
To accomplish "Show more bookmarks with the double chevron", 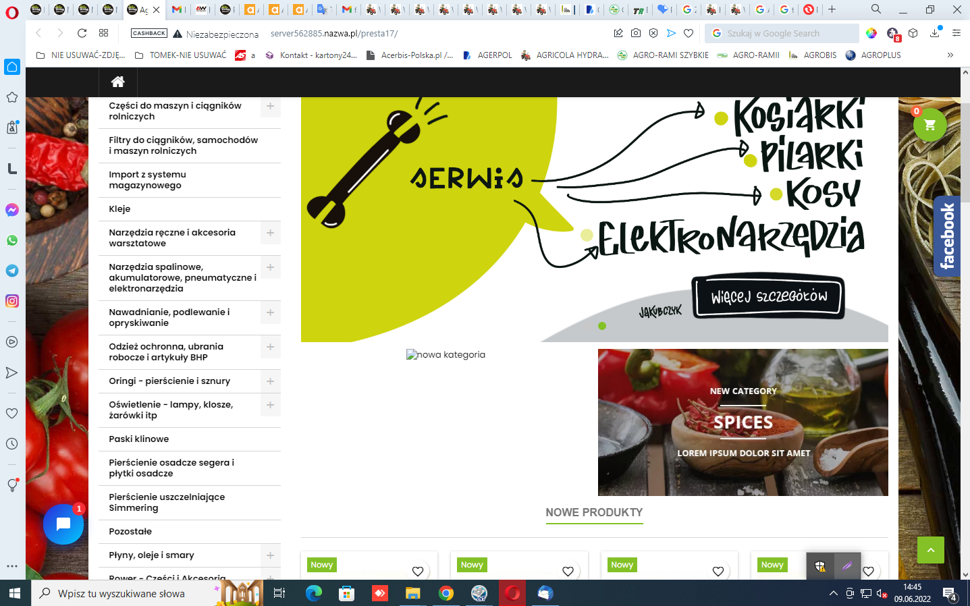I will pyautogui.click(x=950, y=55).
